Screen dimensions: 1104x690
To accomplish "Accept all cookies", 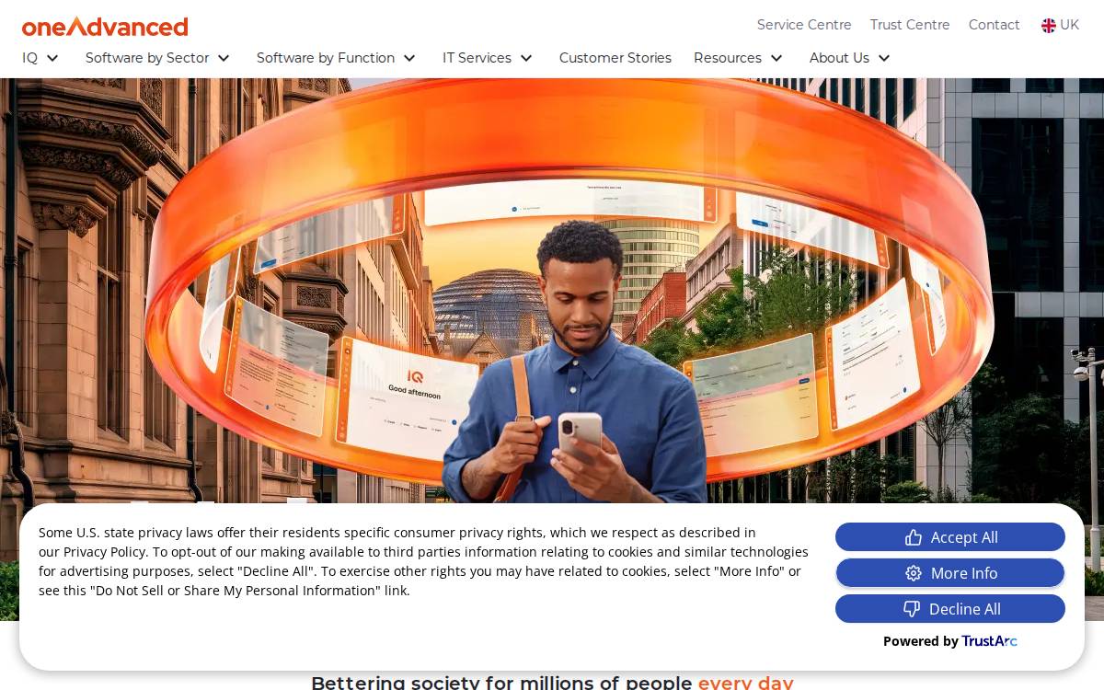I will coord(950,537).
